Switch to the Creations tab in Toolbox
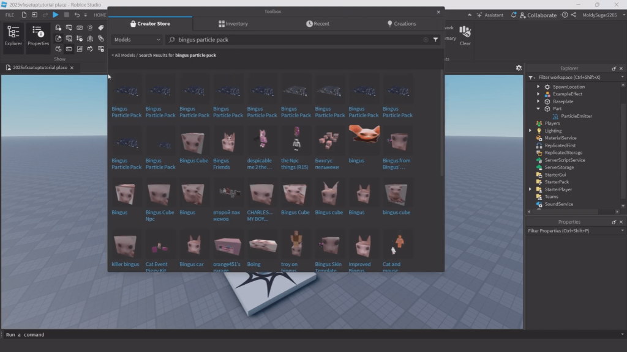 (x=402, y=24)
